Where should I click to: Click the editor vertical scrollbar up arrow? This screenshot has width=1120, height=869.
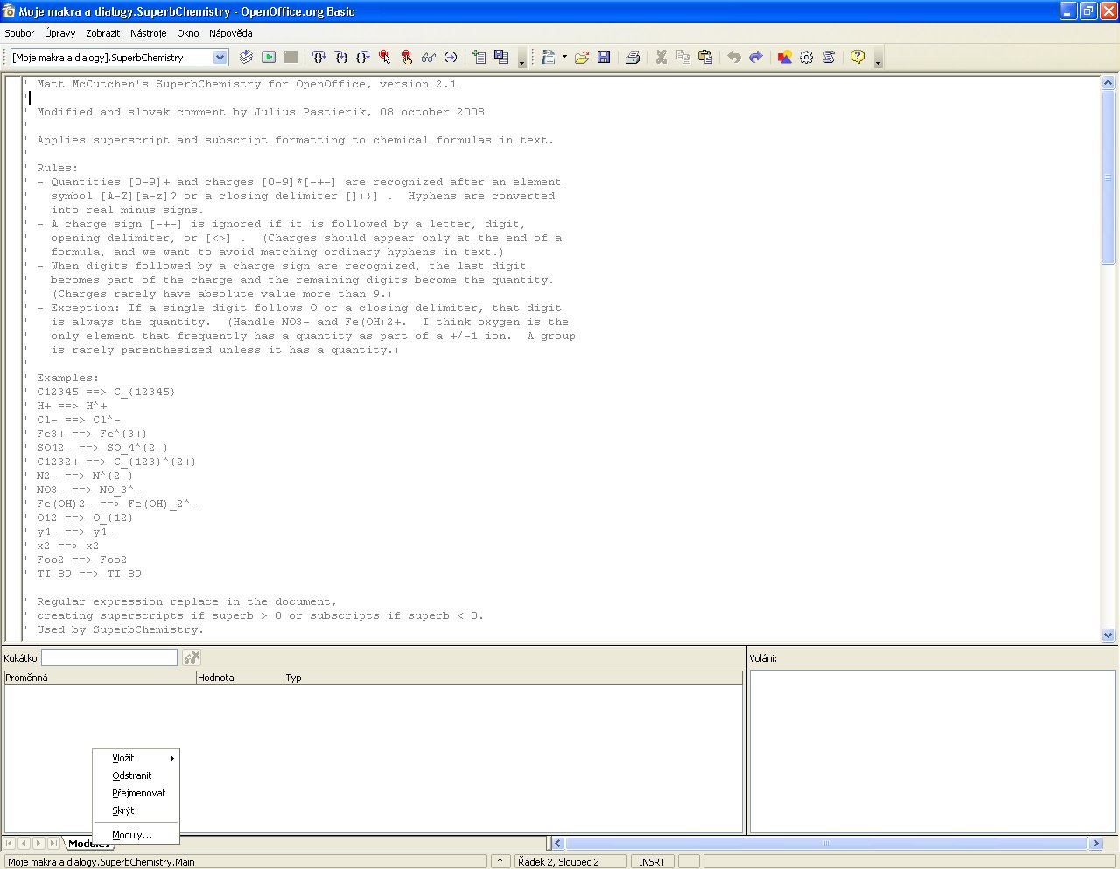click(x=1108, y=83)
